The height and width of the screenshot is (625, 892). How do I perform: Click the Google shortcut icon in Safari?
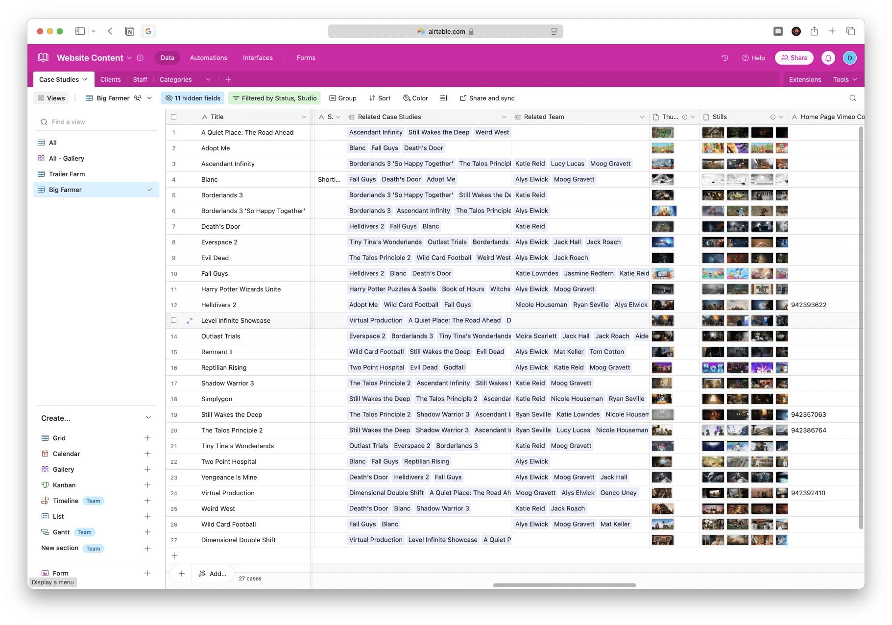tap(148, 31)
